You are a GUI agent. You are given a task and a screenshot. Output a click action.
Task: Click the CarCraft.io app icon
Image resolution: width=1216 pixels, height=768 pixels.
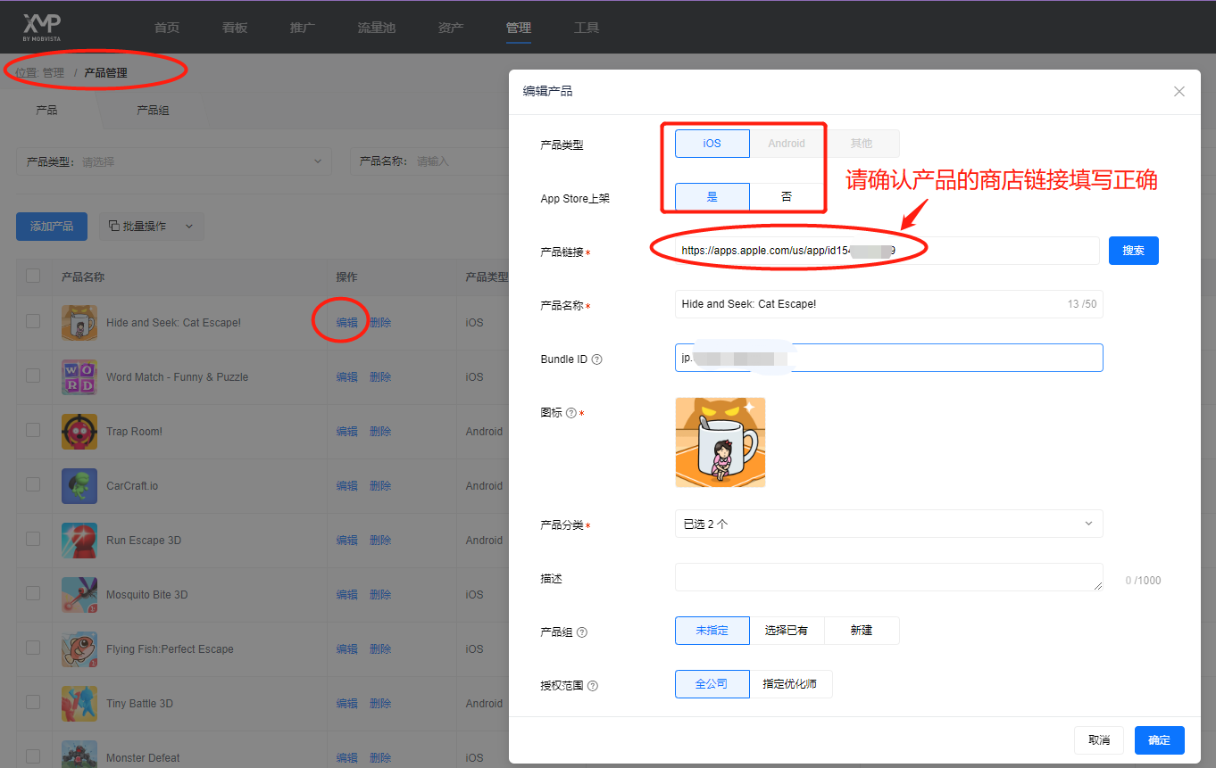pyautogui.click(x=79, y=485)
